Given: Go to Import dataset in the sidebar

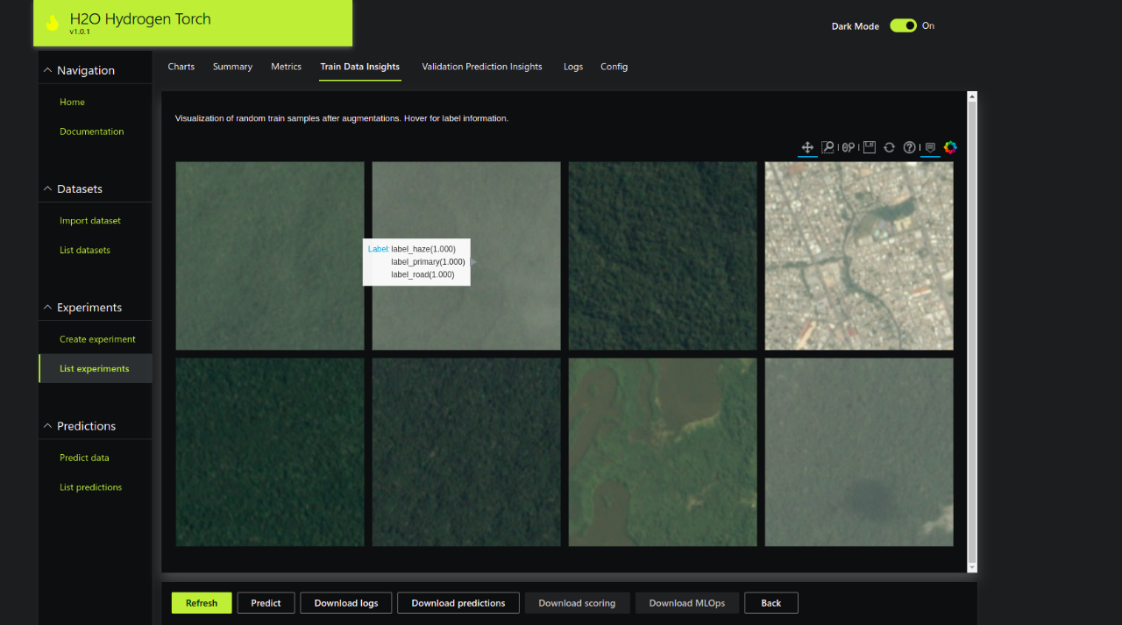Looking at the screenshot, I should (x=90, y=221).
